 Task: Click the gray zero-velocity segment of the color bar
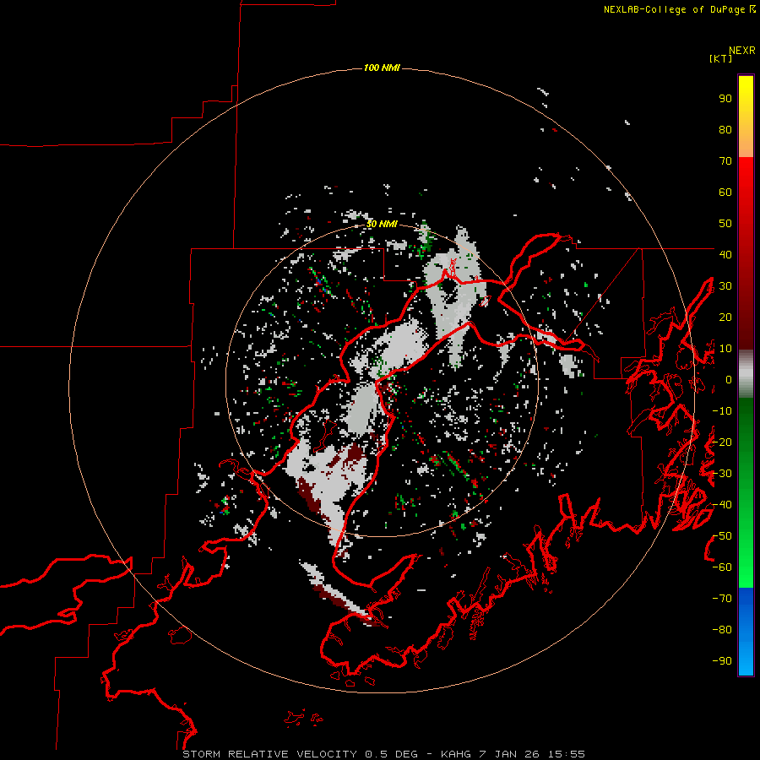pyautogui.click(x=746, y=374)
